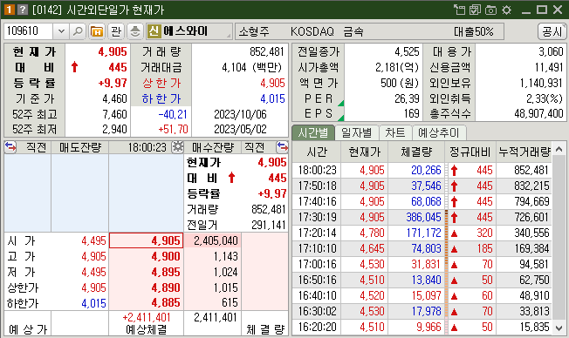569x338 pixels.
Task: Click the 체결량 column header
Action: click(x=416, y=152)
